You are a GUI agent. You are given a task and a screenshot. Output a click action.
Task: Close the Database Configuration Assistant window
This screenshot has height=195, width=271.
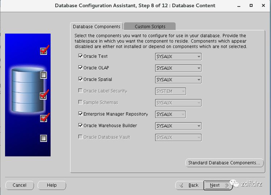pos(263,5)
